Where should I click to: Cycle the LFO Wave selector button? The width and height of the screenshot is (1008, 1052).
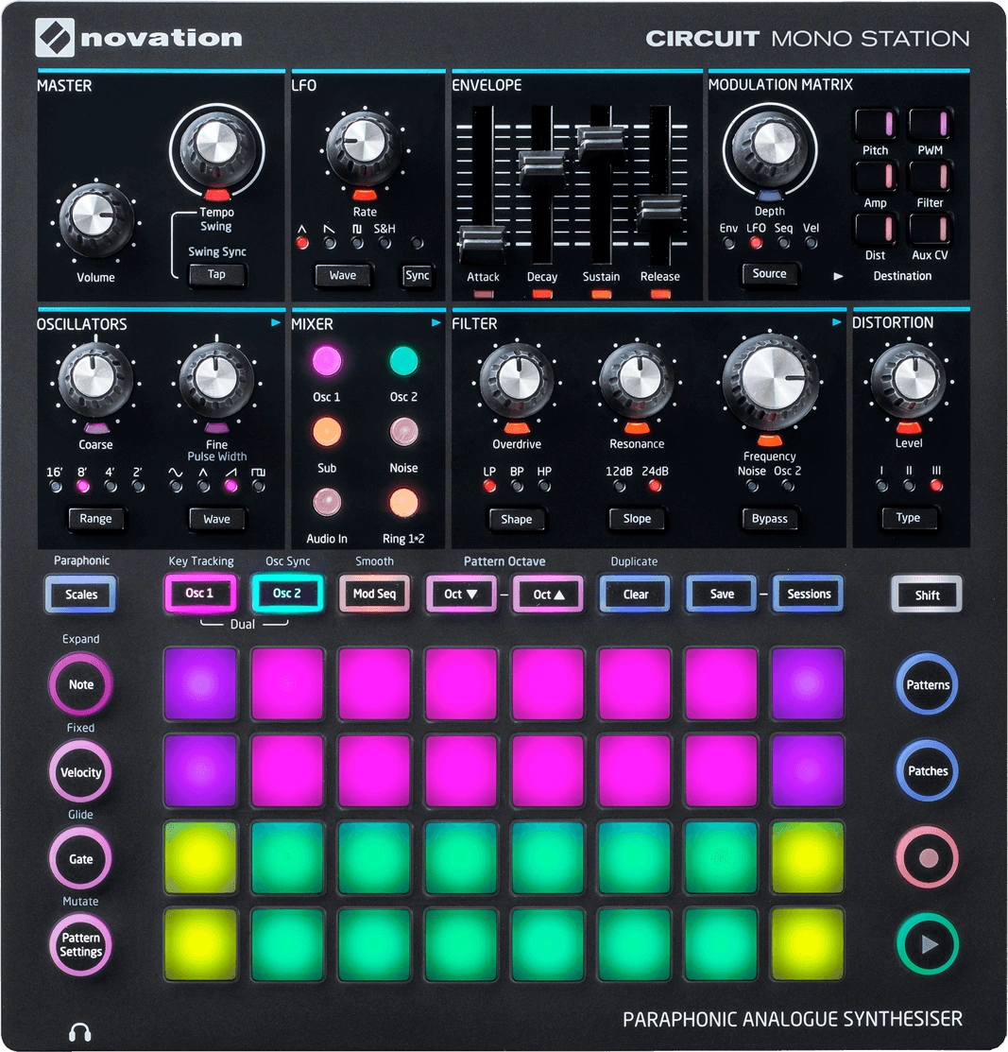(x=343, y=275)
